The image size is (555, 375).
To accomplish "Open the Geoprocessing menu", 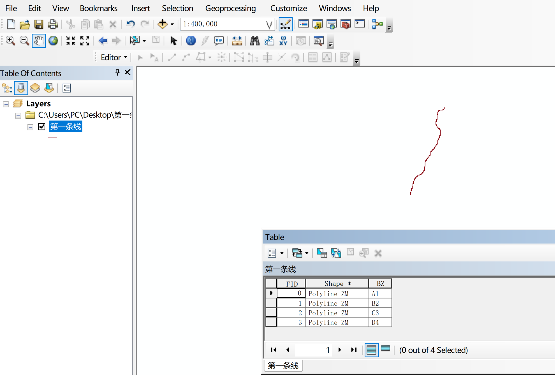I will click(230, 8).
